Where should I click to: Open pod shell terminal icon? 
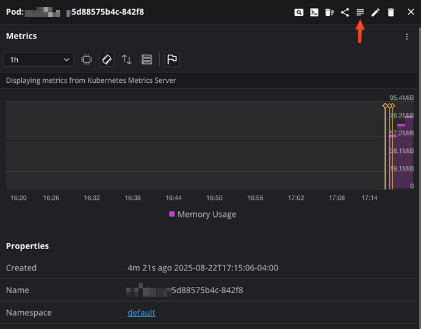(314, 12)
